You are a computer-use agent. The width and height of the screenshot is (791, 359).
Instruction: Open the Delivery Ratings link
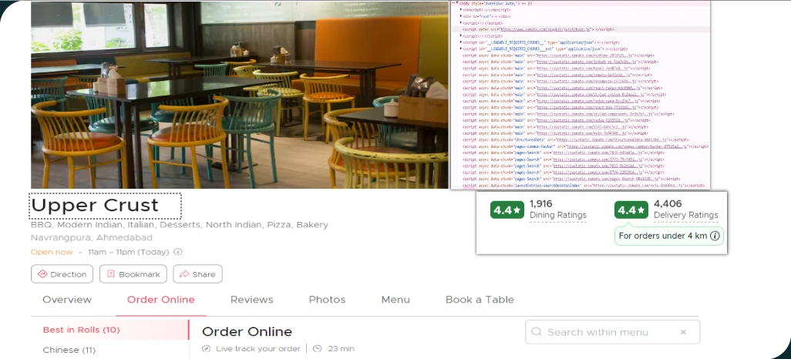pyautogui.click(x=685, y=215)
